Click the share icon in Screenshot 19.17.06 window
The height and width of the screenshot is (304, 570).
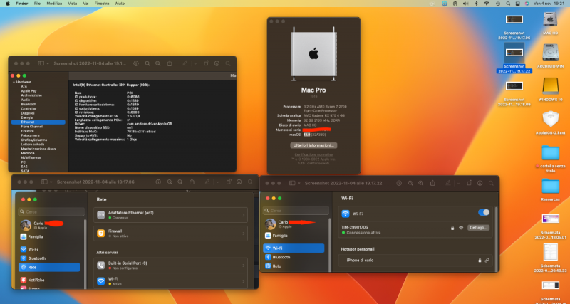192,182
